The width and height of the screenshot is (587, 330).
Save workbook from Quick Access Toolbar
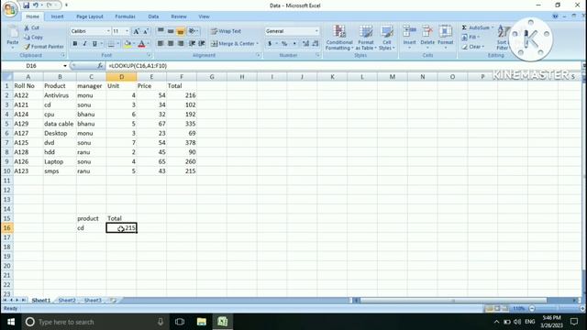26,5
